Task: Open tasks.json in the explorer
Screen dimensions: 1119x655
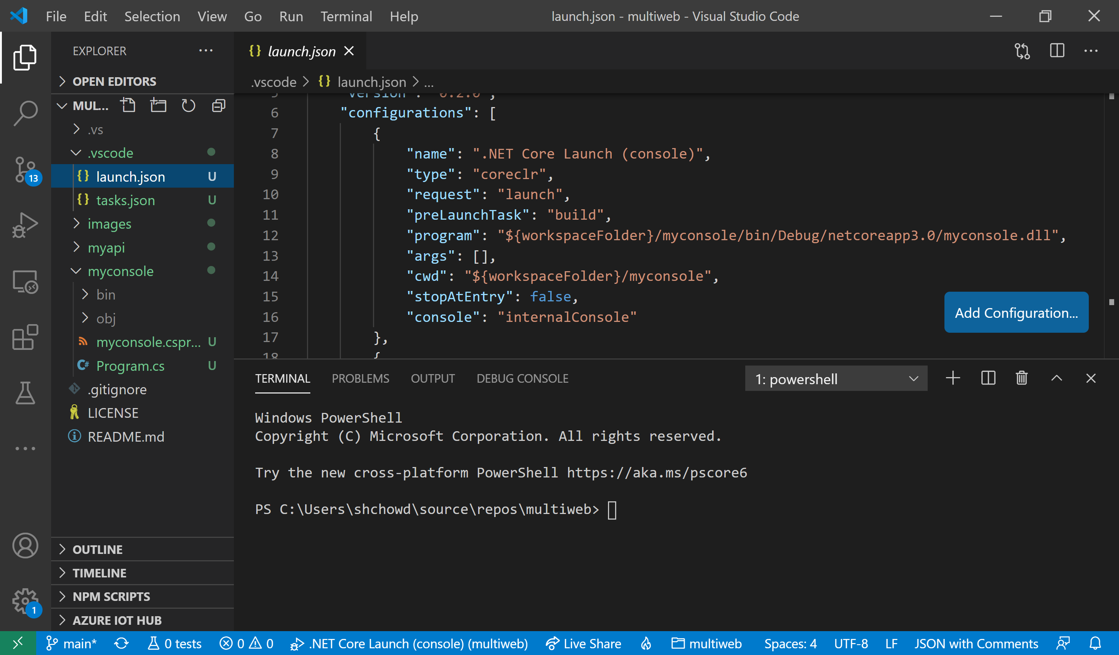Action: [x=125, y=200]
